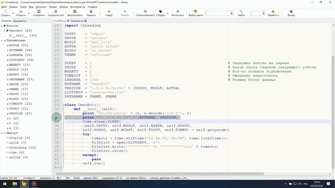Open the Справка menu
This screenshot has width=335, height=188.
point(92,7)
